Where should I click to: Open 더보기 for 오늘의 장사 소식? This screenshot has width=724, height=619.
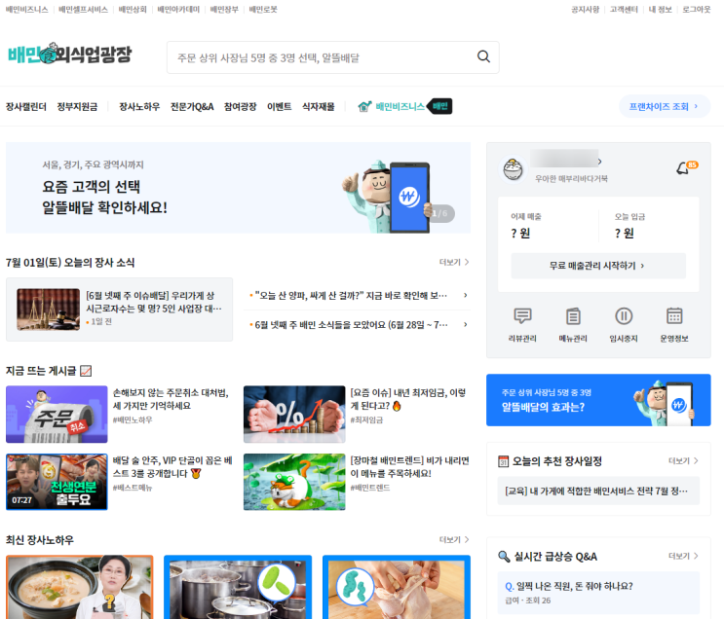tap(454, 262)
